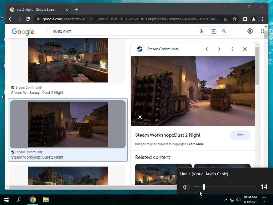Click the Google logo
Image resolution: width=273 pixels, height=205 pixels.
pyautogui.click(x=23, y=31)
